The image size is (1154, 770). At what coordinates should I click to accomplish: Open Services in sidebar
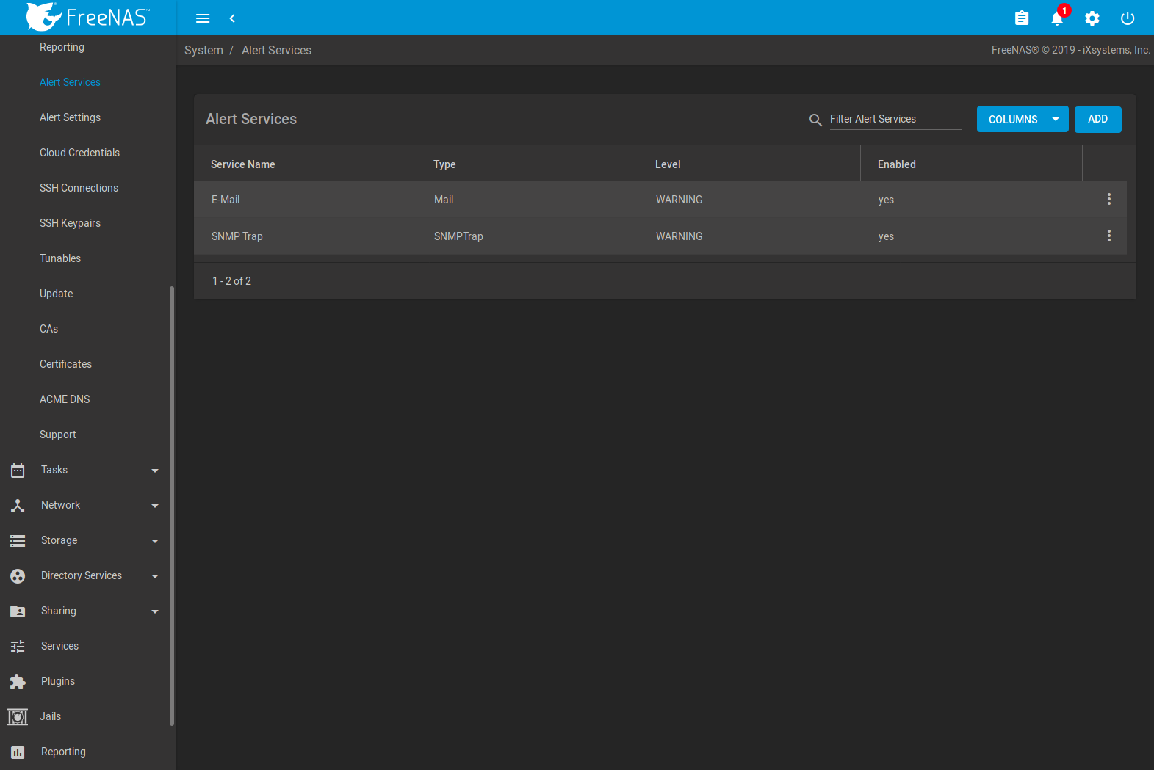coord(59,646)
